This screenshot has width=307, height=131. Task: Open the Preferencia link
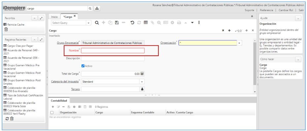coord(266,10)
